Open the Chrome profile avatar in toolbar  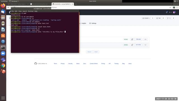tap(174, 8)
